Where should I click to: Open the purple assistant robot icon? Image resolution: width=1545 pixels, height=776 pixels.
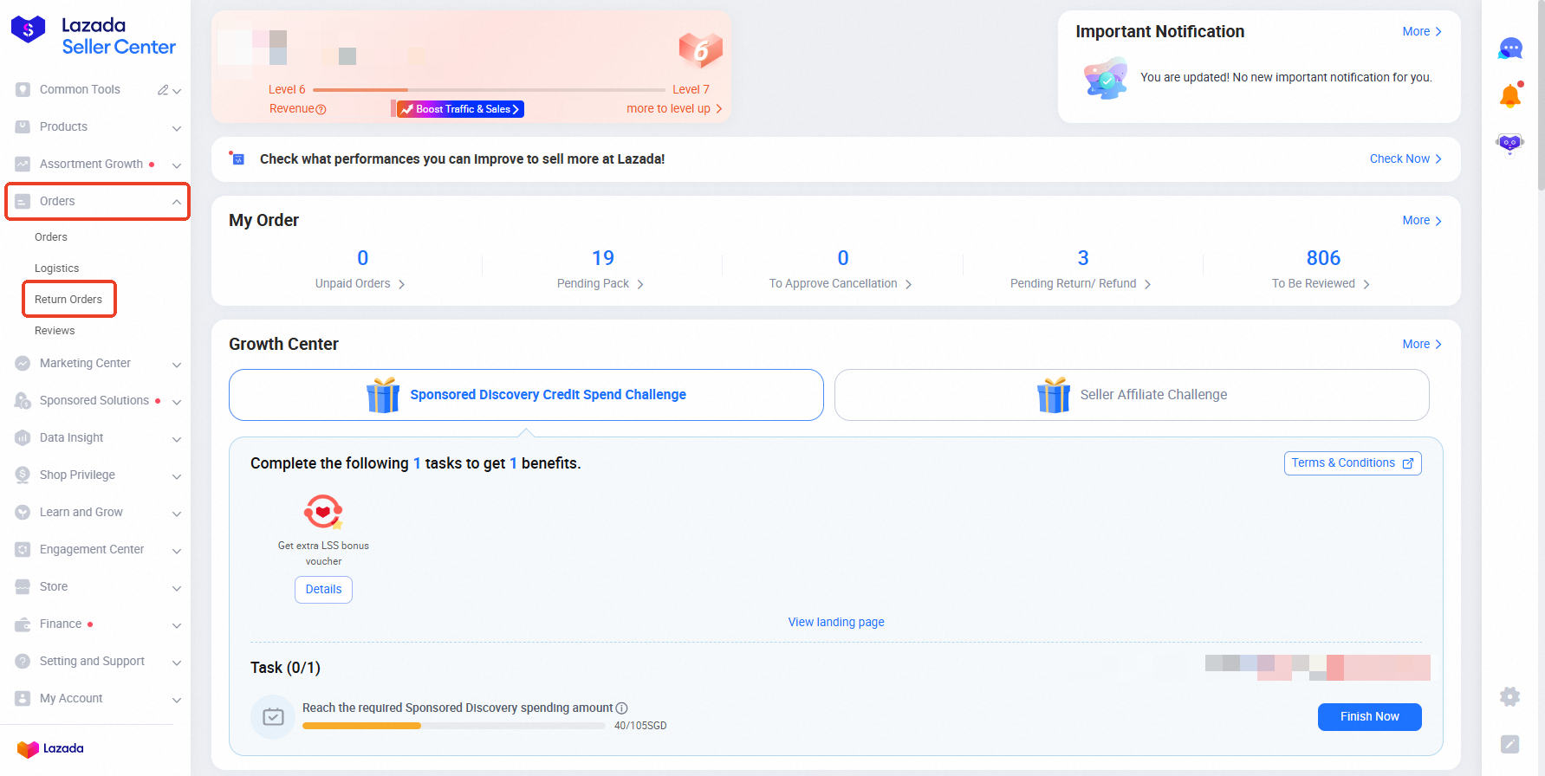(x=1510, y=143)
